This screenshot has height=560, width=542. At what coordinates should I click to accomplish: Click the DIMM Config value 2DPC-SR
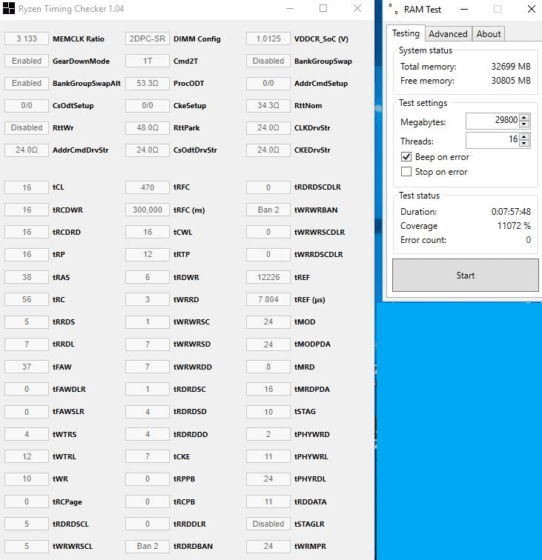[148, 39]
